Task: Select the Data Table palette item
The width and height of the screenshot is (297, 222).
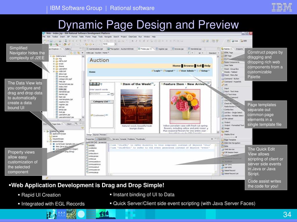Action: tap(227, 65)
